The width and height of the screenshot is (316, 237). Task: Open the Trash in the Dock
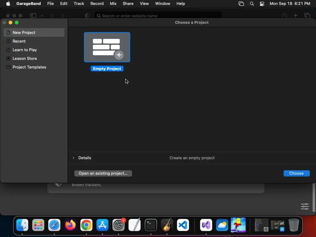pyautogui.click(x=294, y=225)
